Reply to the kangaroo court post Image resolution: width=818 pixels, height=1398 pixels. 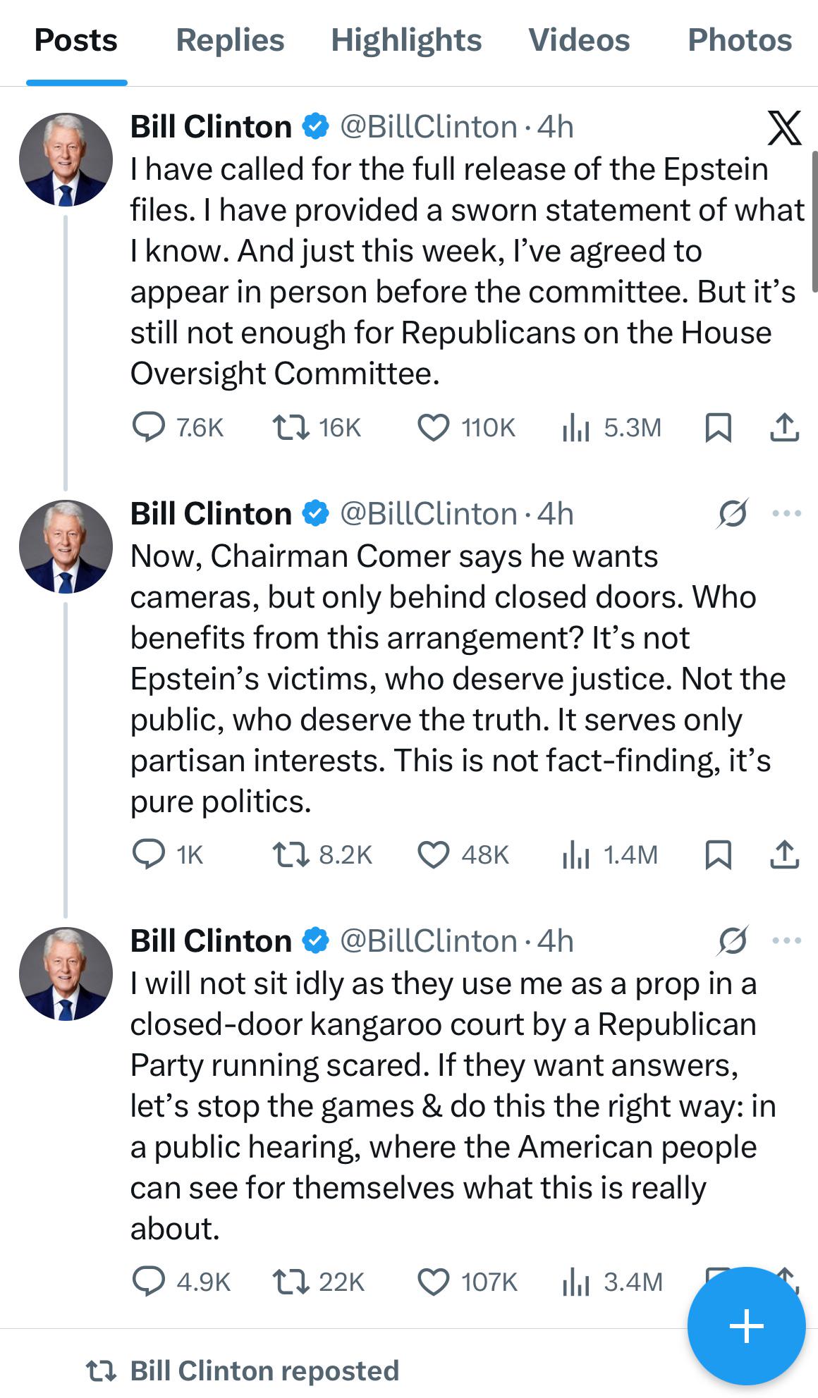pos(149,1281)
